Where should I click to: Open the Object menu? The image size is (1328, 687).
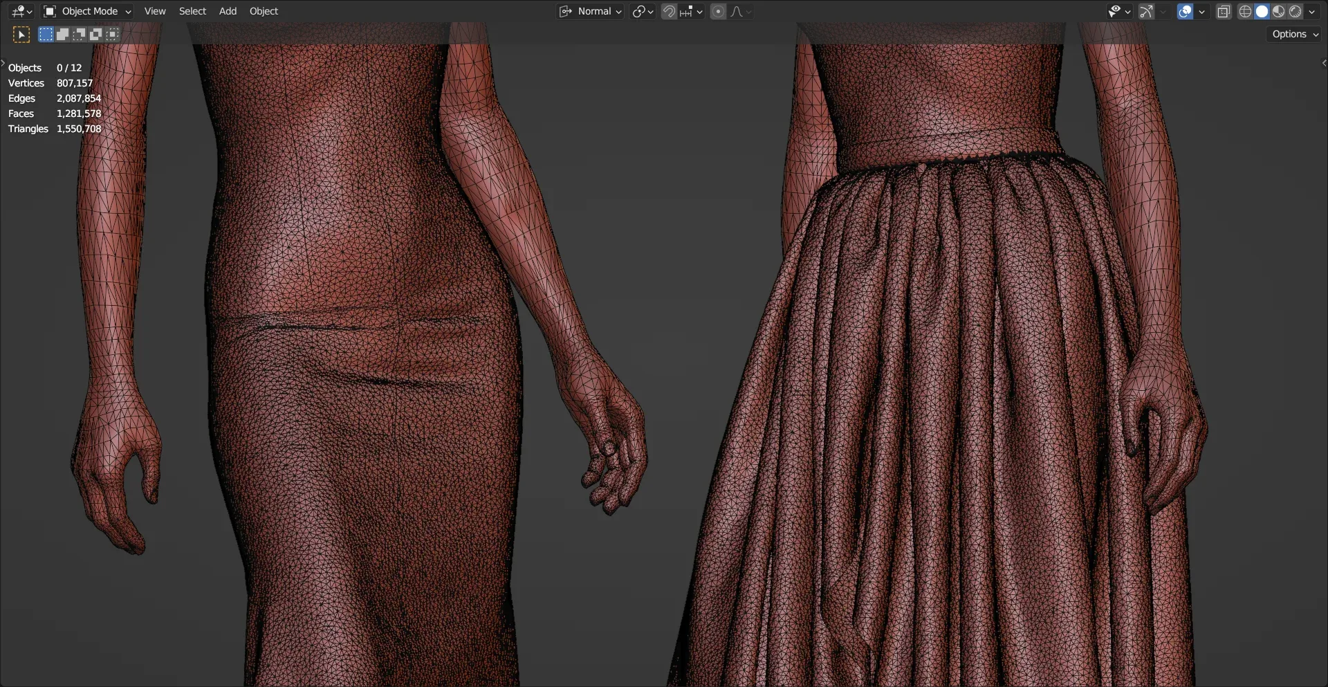264,11
